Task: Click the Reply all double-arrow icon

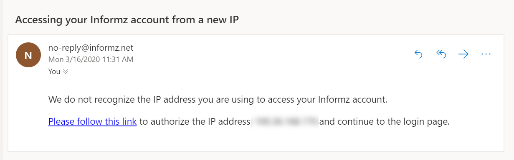Action: point(441,54)
